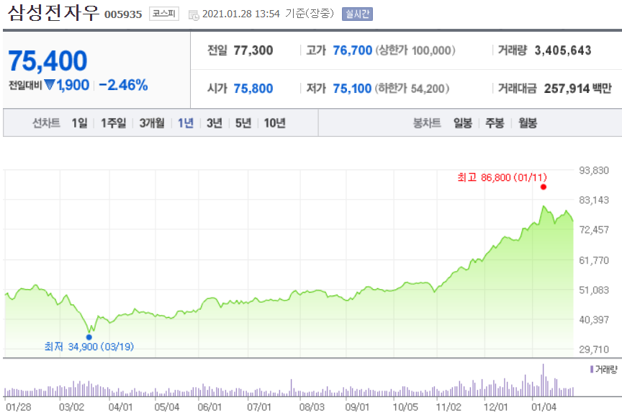This screenshot has width=622, height=418.
Task: Switch to 일봉 candlestick chart
Action: (463, 123)
